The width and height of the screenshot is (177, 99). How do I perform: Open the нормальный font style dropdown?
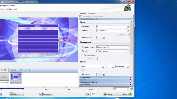coord(128,67)
